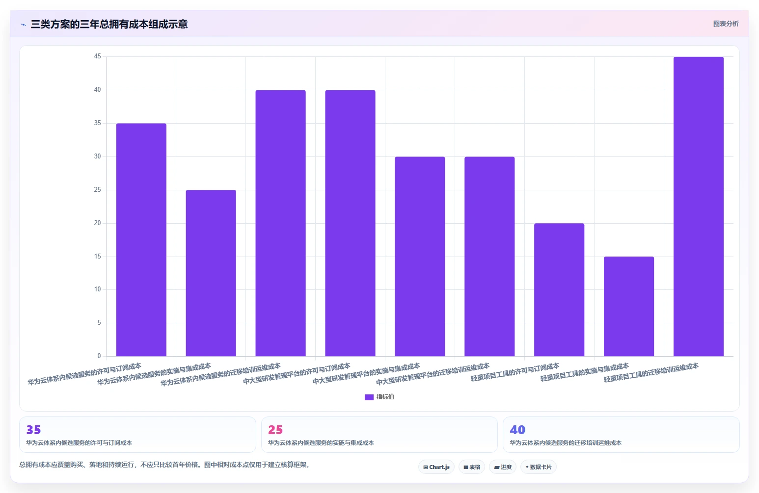Click axis label 华为云体系内候选服务的许可与订阅成本

[x=84, y=374]
